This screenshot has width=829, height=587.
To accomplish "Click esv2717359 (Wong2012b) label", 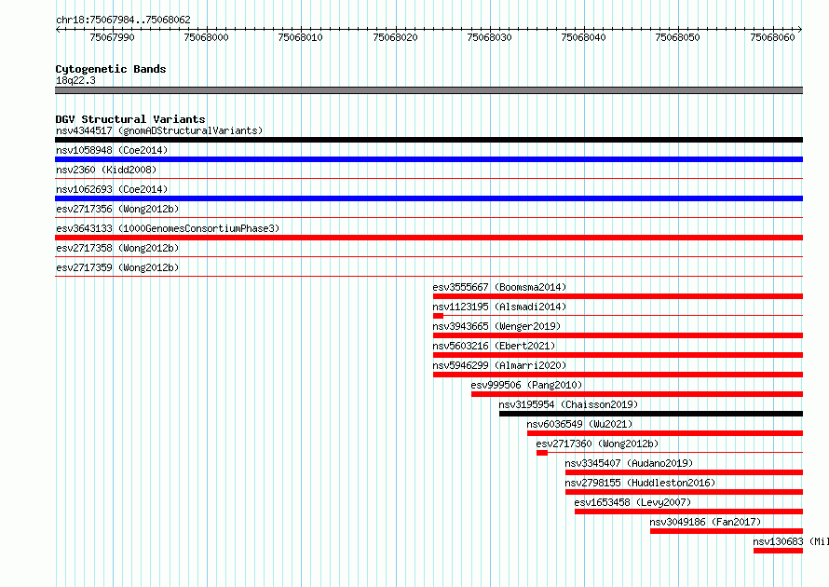I will (x=117, y=267).
